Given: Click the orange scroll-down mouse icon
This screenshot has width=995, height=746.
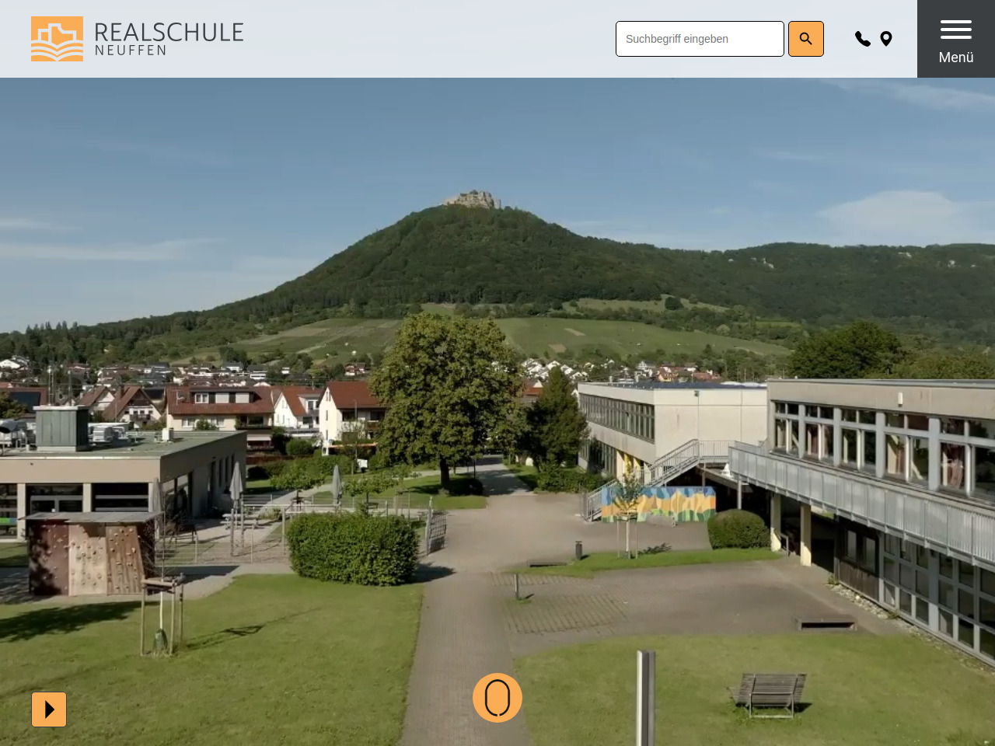Looking at the screenshot, I should tap(497, 698).
